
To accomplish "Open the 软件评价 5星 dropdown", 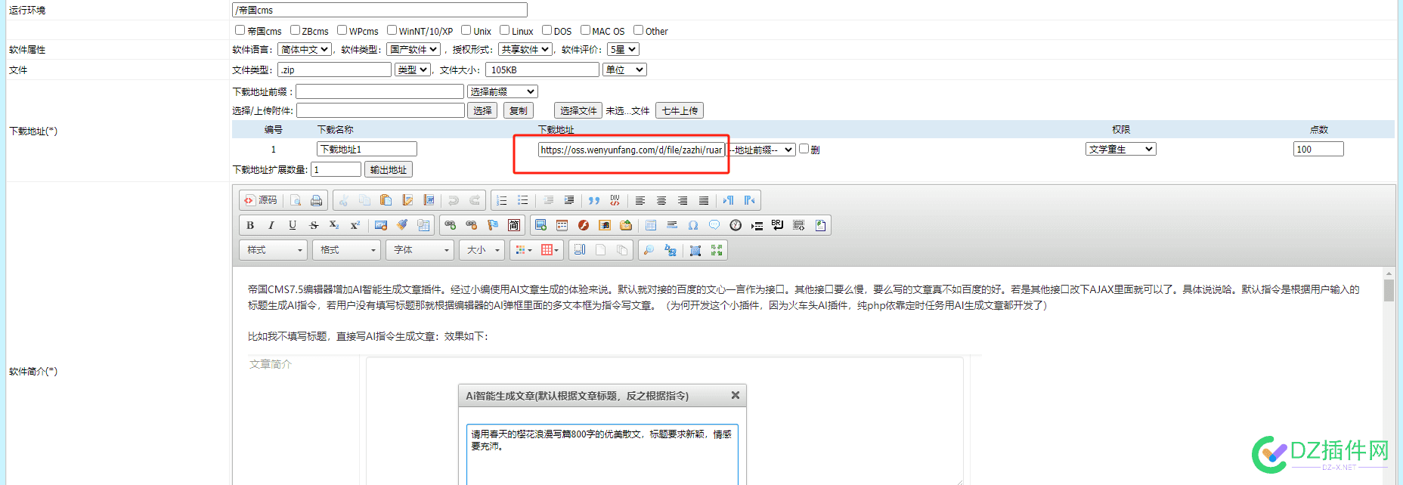I will coord(624,49).
